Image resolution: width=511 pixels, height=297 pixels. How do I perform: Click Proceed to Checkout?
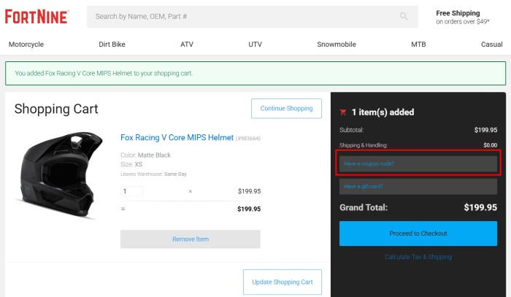pos(418,234)
